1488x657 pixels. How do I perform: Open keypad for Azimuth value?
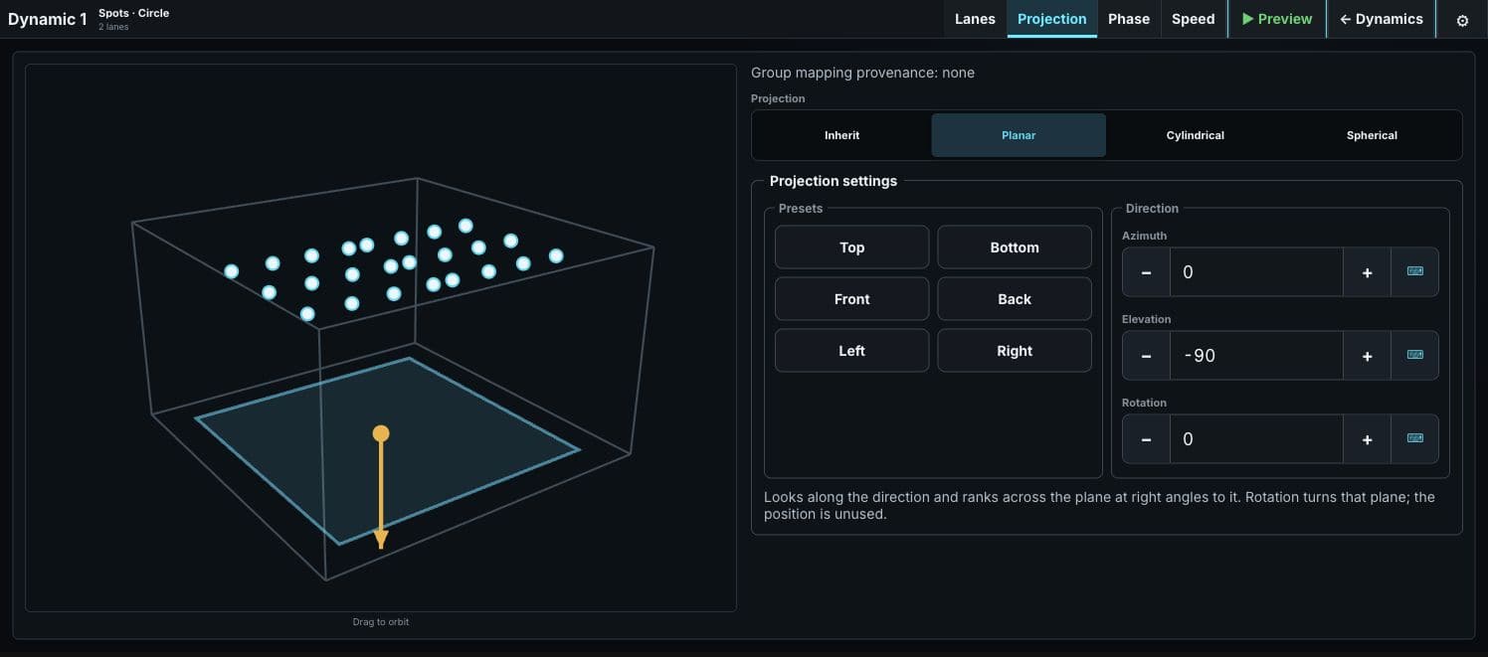tap(1414, 271)
